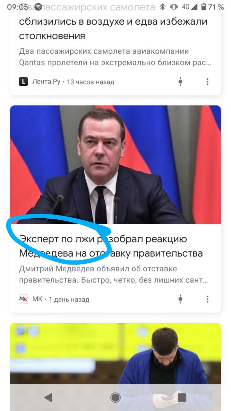Tap the Spotify icon in the status bar
The height and width of the screenshot is (411, 231).
(x=38, y=7)
